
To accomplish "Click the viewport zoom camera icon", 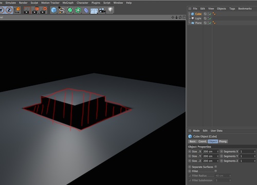I will coord(176,17).
